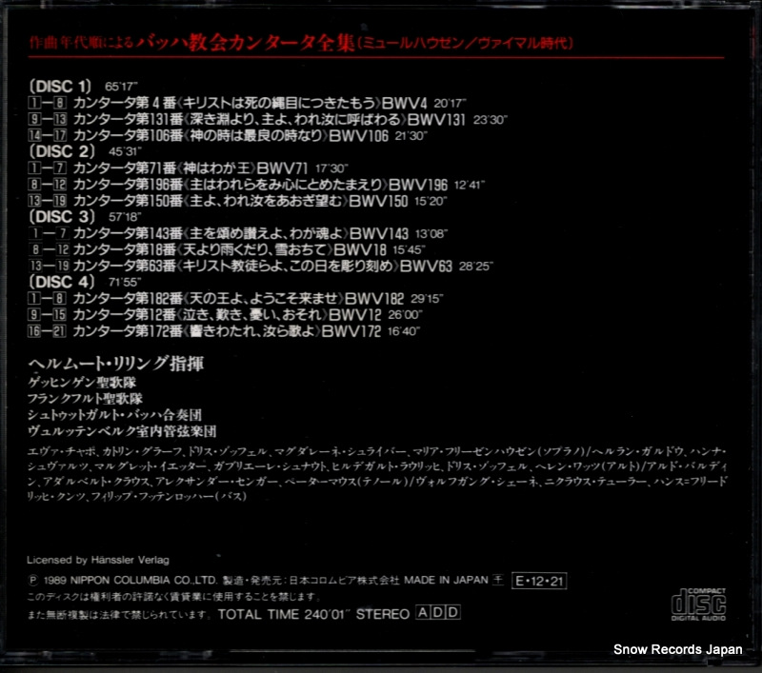
Task: Click the BWV196 cantata line
Action: [256, 185]
